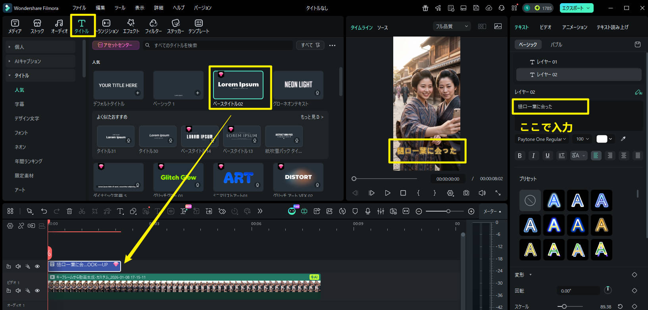Toggle underline text formatting
Viewport: 648px width, 310px height.
point(548,156)
